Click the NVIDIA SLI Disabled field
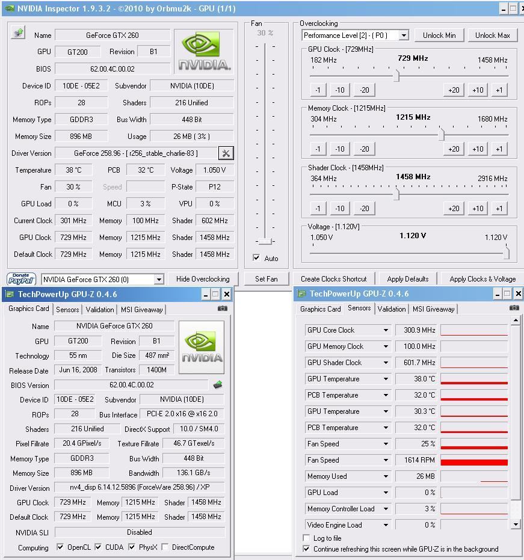 140,532
